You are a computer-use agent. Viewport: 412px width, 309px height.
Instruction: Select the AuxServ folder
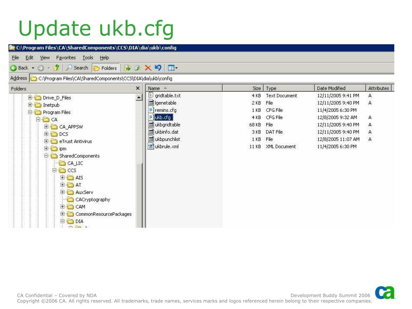coord(84,192)
